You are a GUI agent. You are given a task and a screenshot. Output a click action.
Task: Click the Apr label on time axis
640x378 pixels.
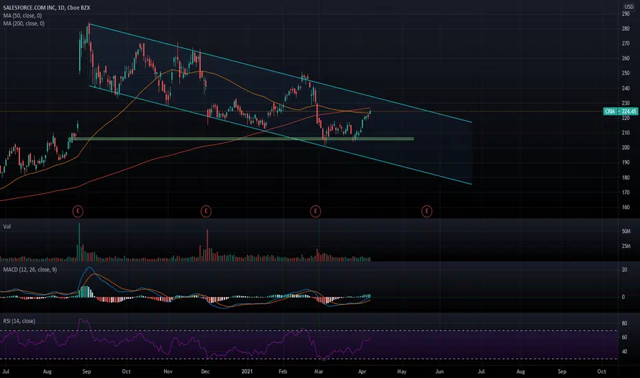tap(362, 371)
